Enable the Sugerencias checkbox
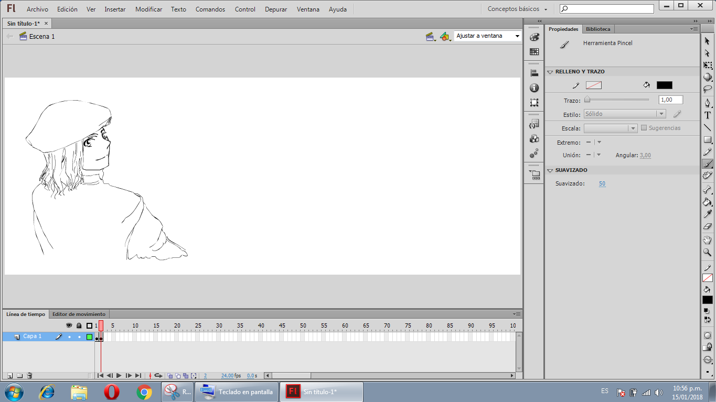716x402 pixels. tap(644, 128)
